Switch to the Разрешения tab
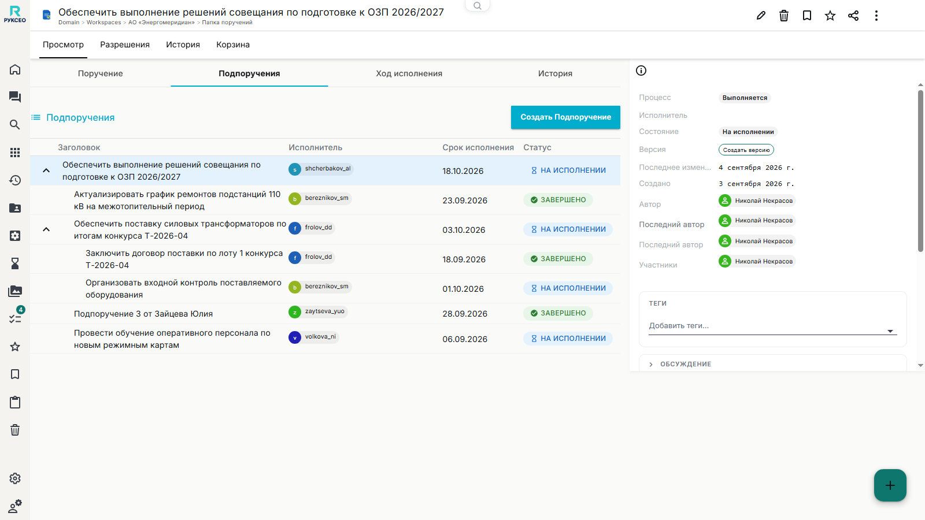The width and height of the screenshot is (925, 520). tap(125, 44)
